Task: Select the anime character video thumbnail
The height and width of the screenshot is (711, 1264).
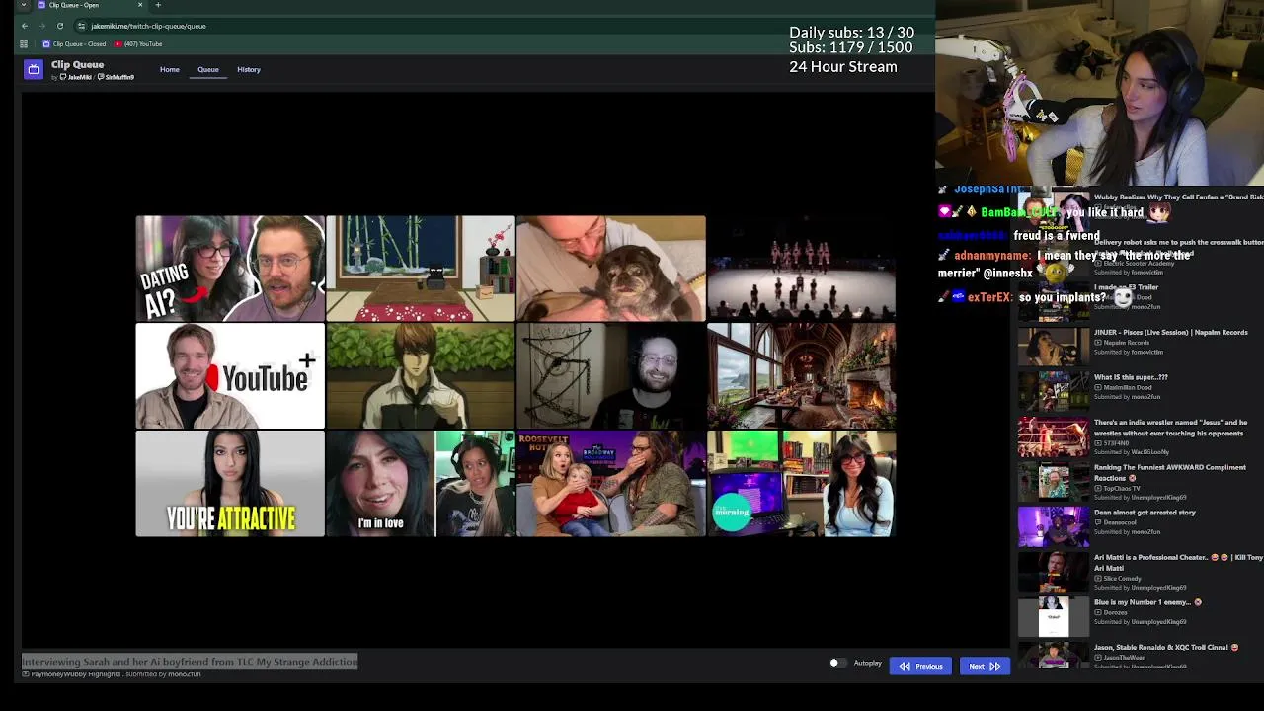Action: click(x=421, y=376)
